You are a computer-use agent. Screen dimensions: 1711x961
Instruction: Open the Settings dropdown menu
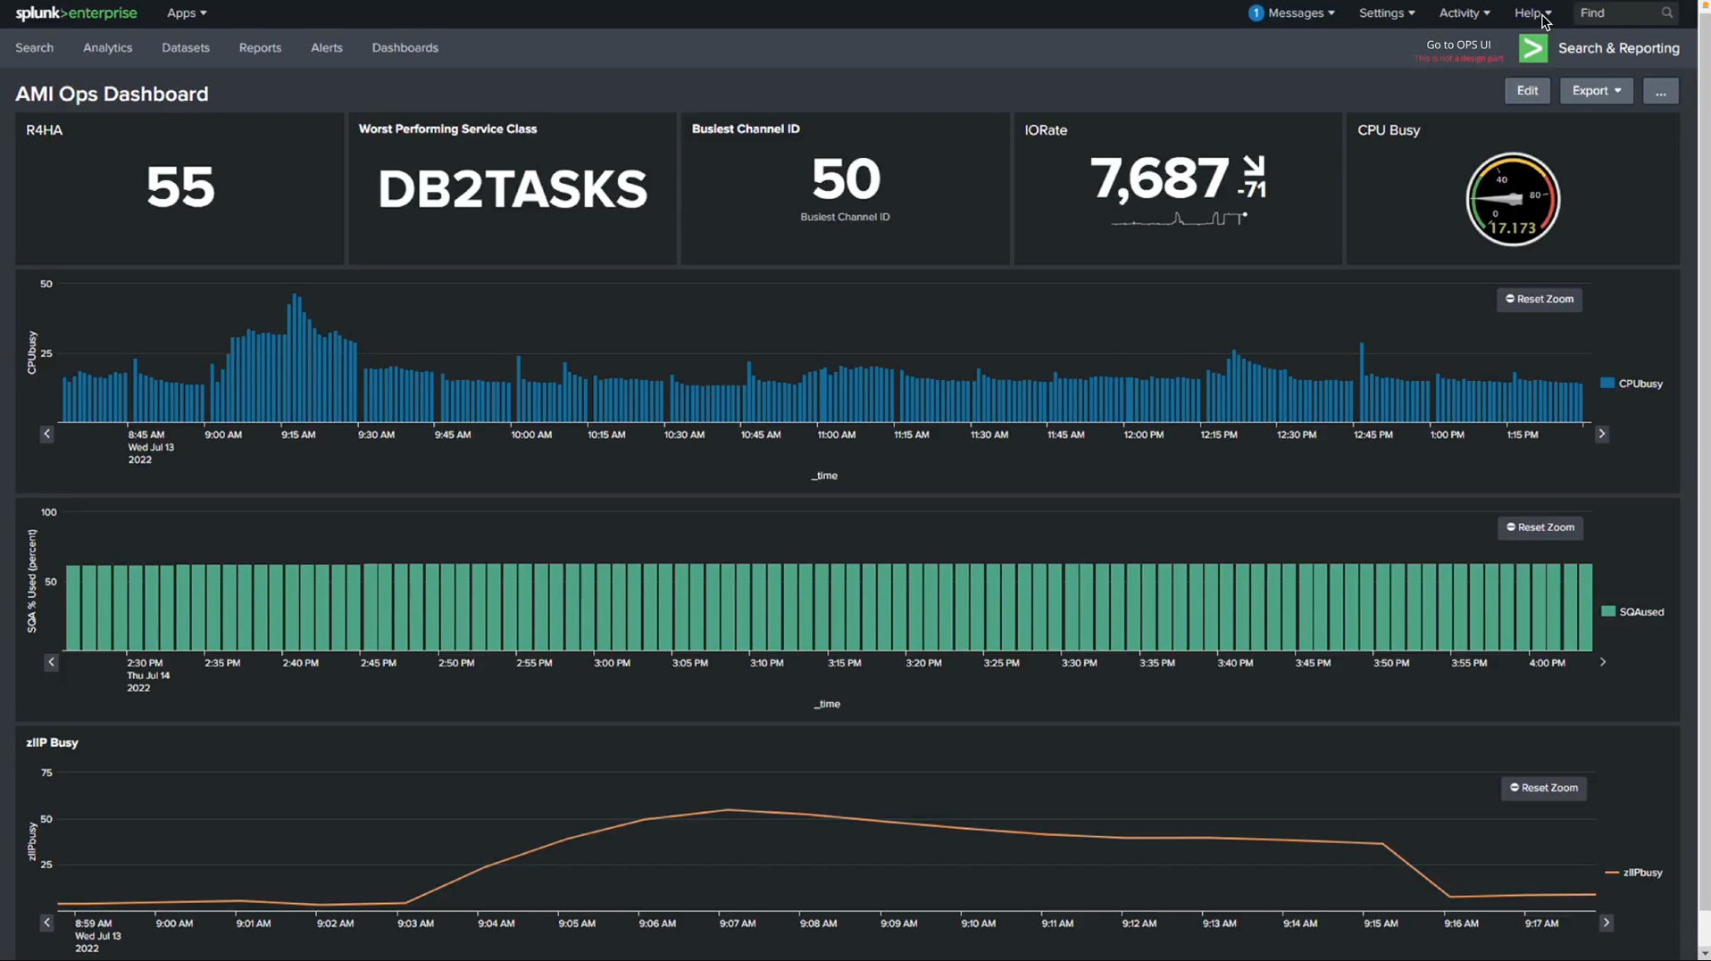[1386, 13]
